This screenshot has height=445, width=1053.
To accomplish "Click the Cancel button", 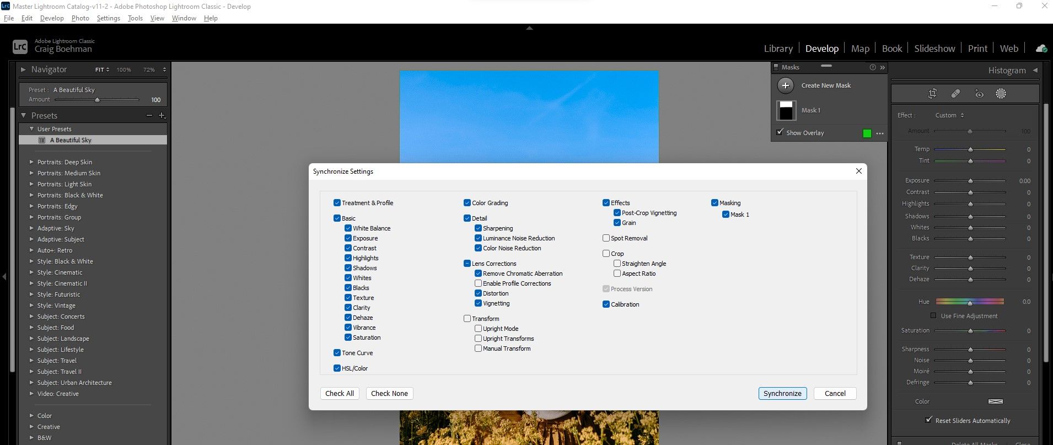I will pos(835,393).
